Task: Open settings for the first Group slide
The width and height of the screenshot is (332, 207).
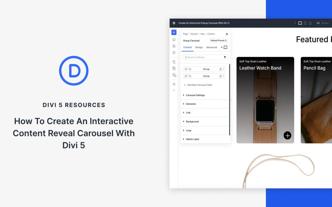Action: coord(186,69)
